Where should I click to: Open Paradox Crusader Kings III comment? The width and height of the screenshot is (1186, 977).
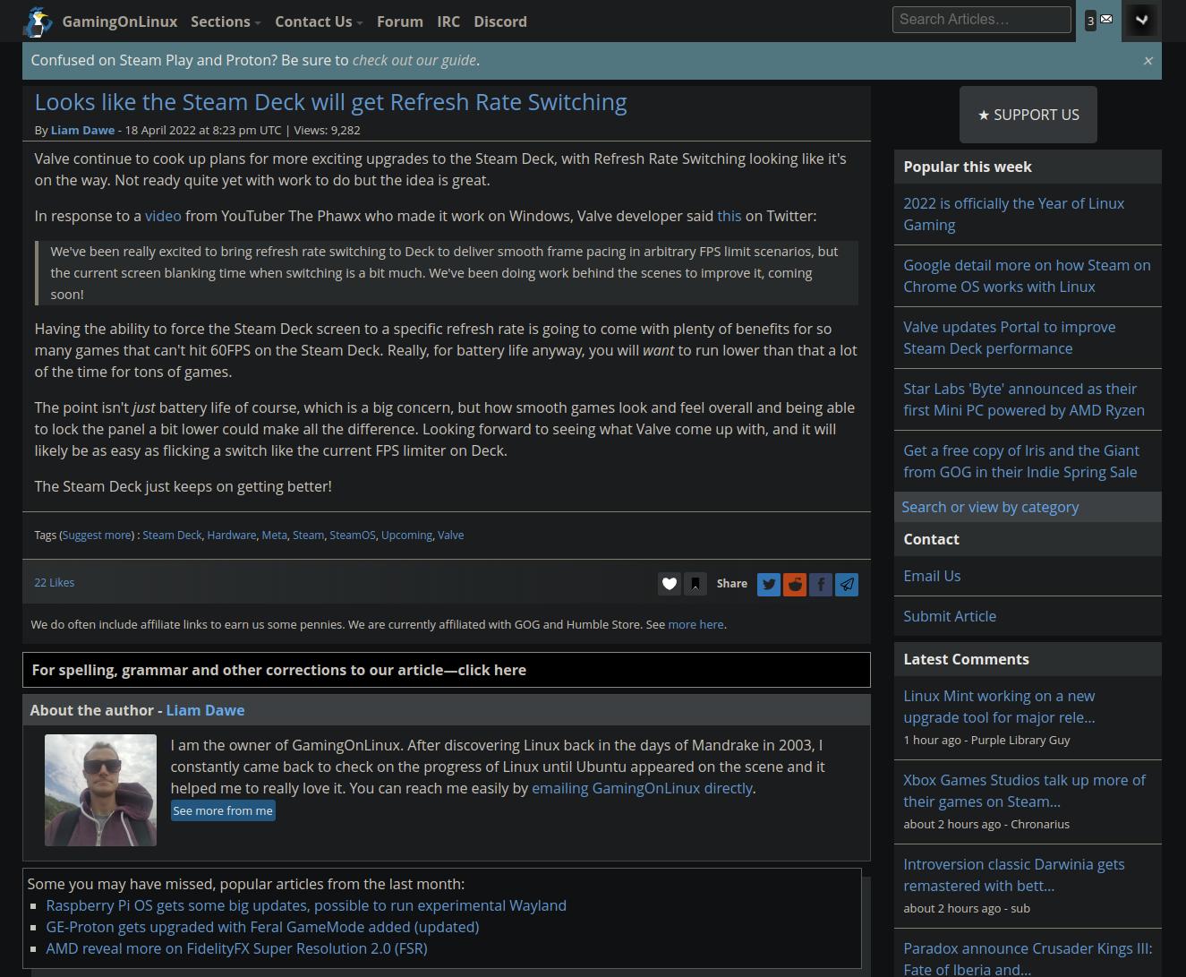(1028, 959)
